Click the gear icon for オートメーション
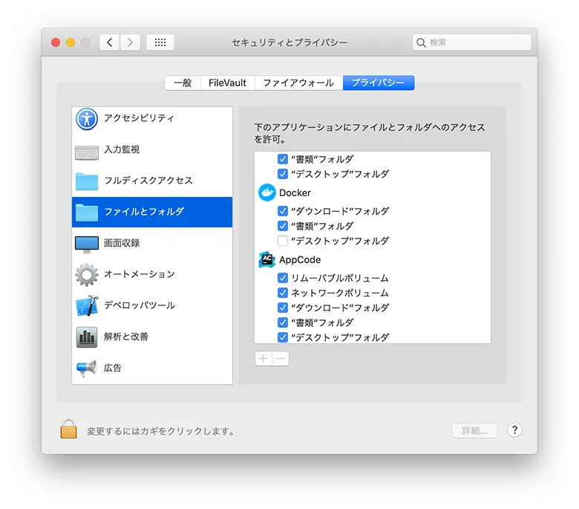This screenshot has width=579, height=509. click(87, 275)
